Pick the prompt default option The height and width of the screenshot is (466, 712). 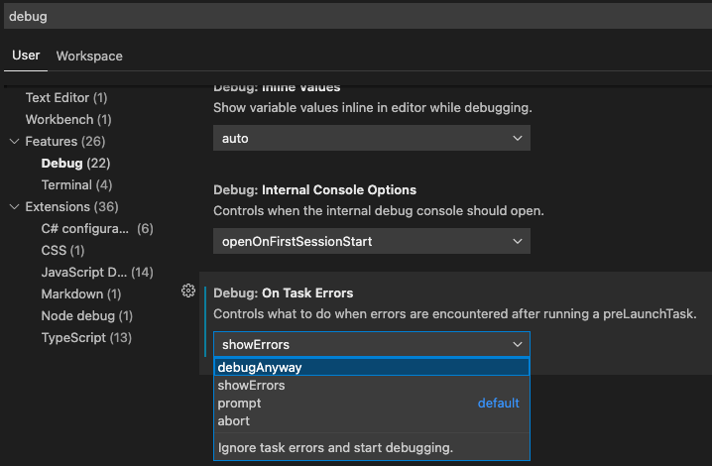pyautogui.click(x=372, y=404)
